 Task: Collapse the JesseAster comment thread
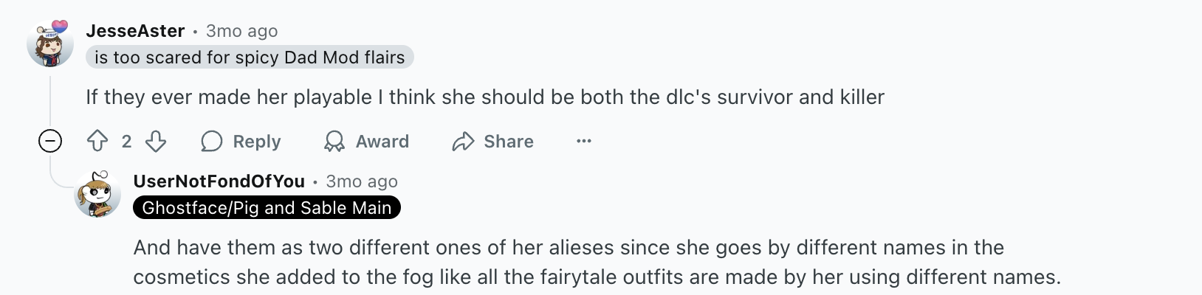coord(50,141)
